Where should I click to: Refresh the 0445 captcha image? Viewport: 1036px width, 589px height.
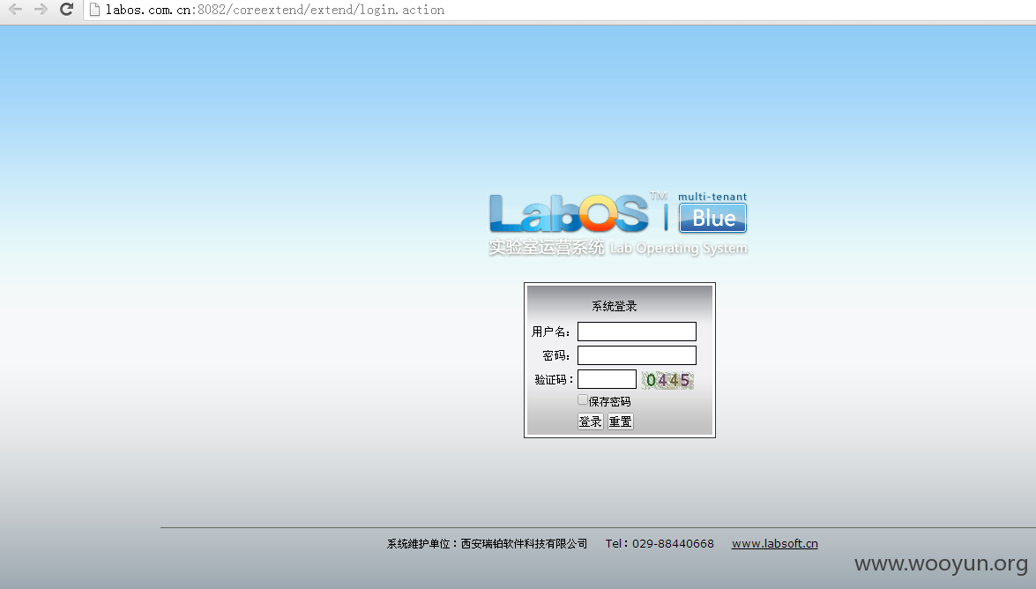(667, 379)
